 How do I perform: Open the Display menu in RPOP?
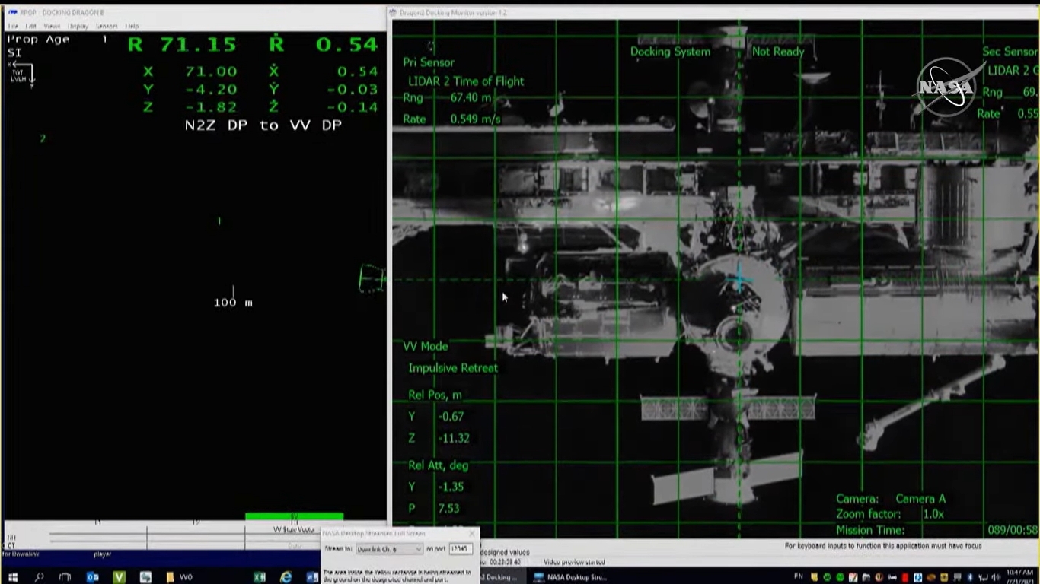[78, 26]
